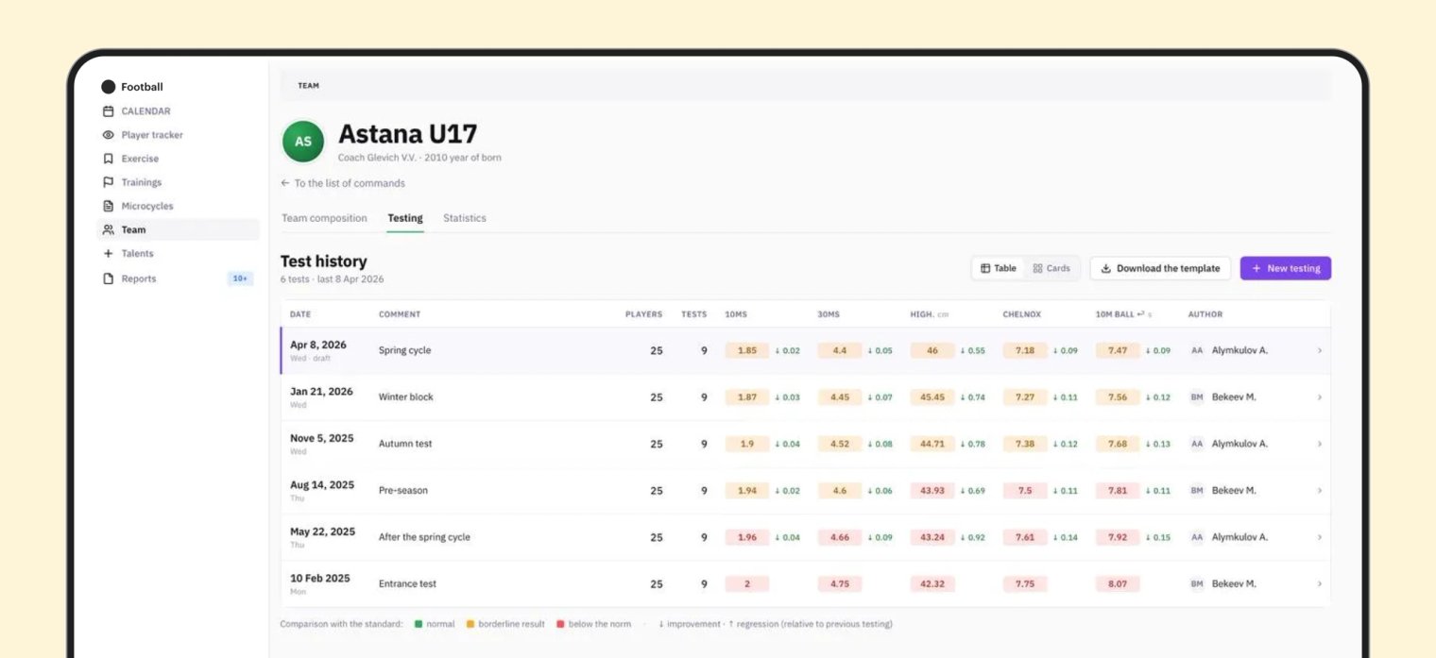This screenshot has width=1436, height=658.
Task: Click the green normal legend swatch
Action: click(x=419, y=624)
